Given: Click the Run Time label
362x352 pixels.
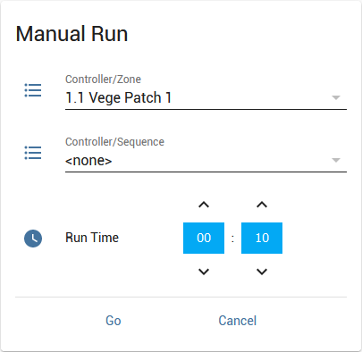Looking at the screenshot, I should [92, 238].
